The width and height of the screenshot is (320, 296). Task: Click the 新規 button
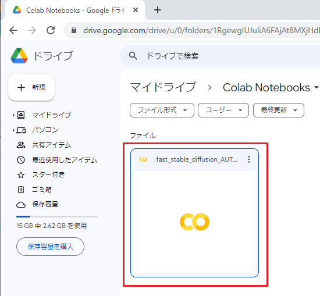click(x=31, y=87)
